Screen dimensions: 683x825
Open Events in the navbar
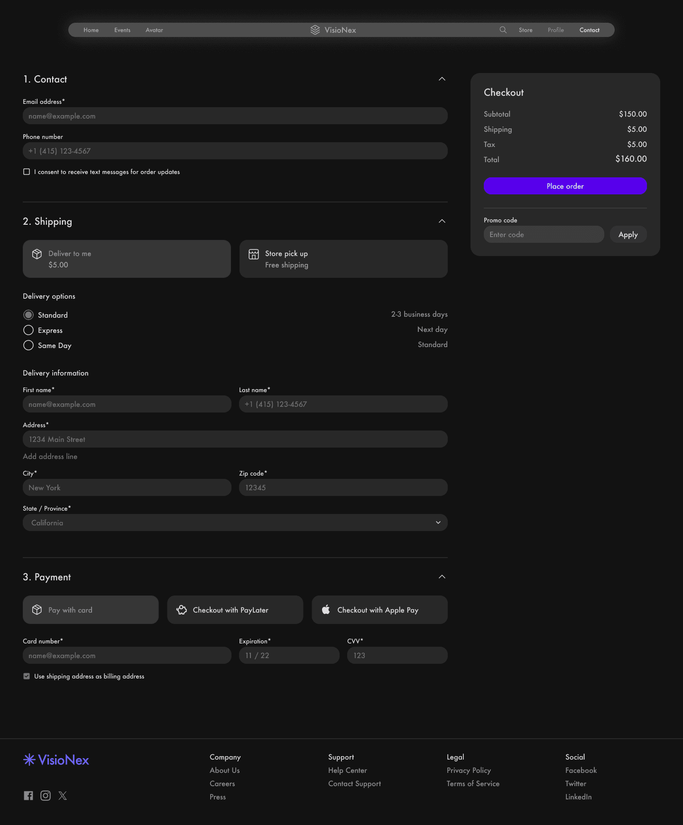122,30
